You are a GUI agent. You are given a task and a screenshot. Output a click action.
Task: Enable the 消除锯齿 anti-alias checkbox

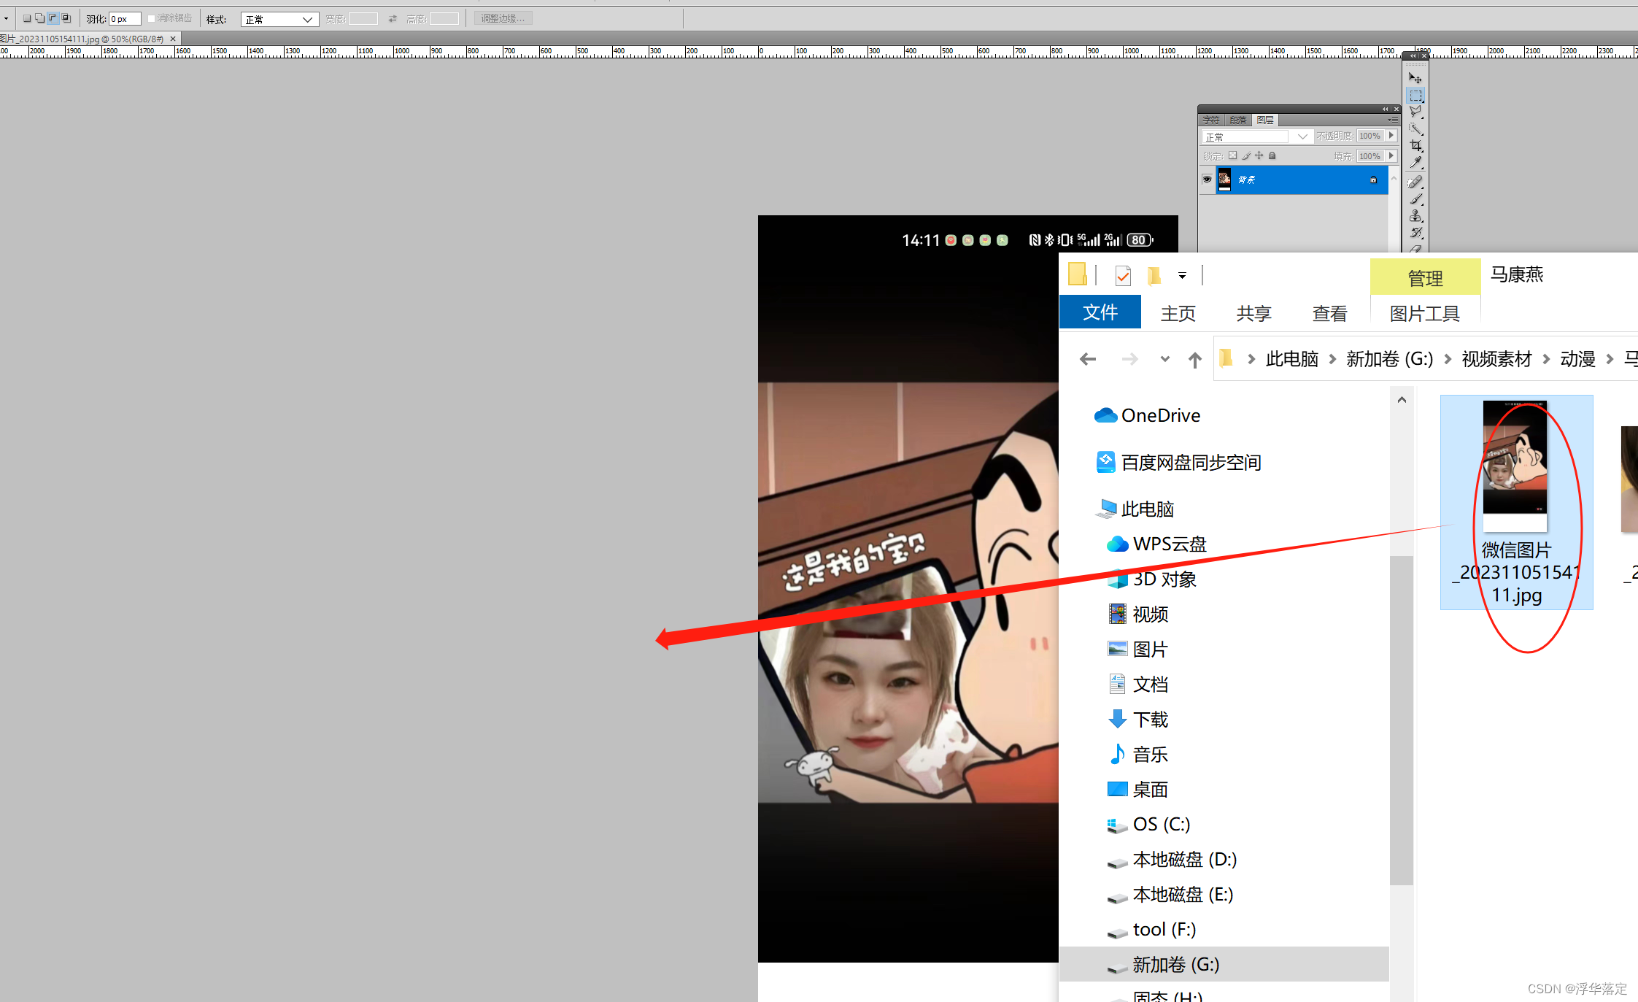pos(152,18)
